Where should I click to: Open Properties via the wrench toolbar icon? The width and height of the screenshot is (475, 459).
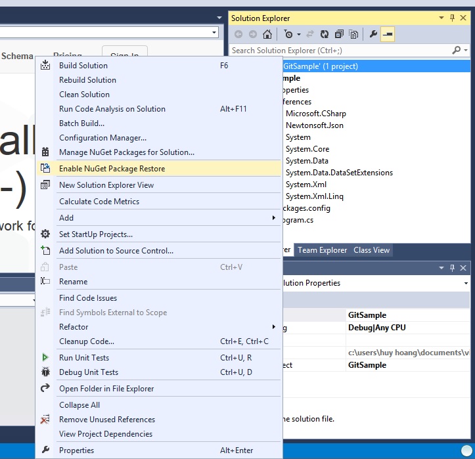373,34
